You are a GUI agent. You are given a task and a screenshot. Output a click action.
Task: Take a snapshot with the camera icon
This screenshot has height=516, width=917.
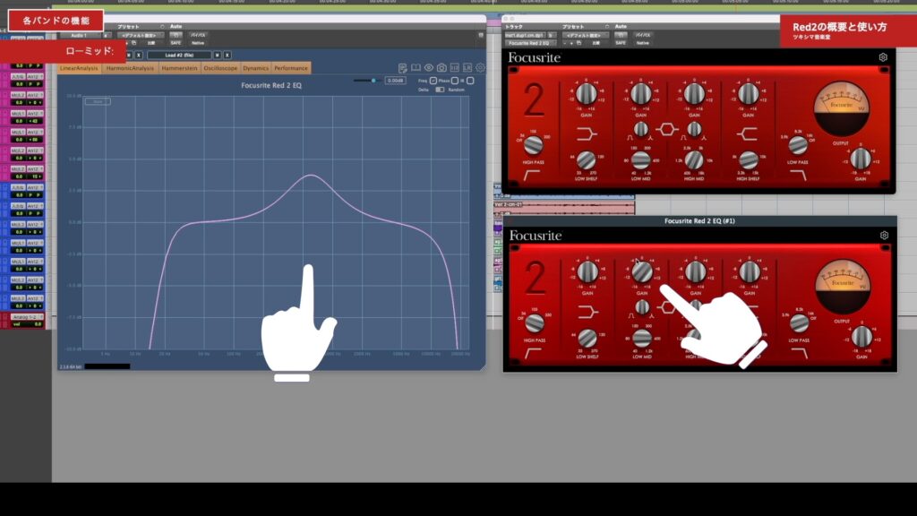tap(441, 68)
